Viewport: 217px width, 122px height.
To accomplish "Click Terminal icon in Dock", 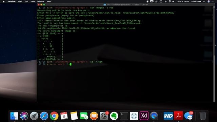I will coord(124,116).
